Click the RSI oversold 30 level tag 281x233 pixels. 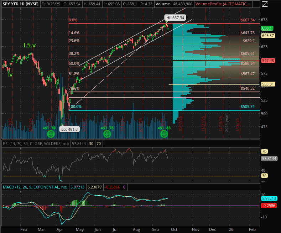264,176
